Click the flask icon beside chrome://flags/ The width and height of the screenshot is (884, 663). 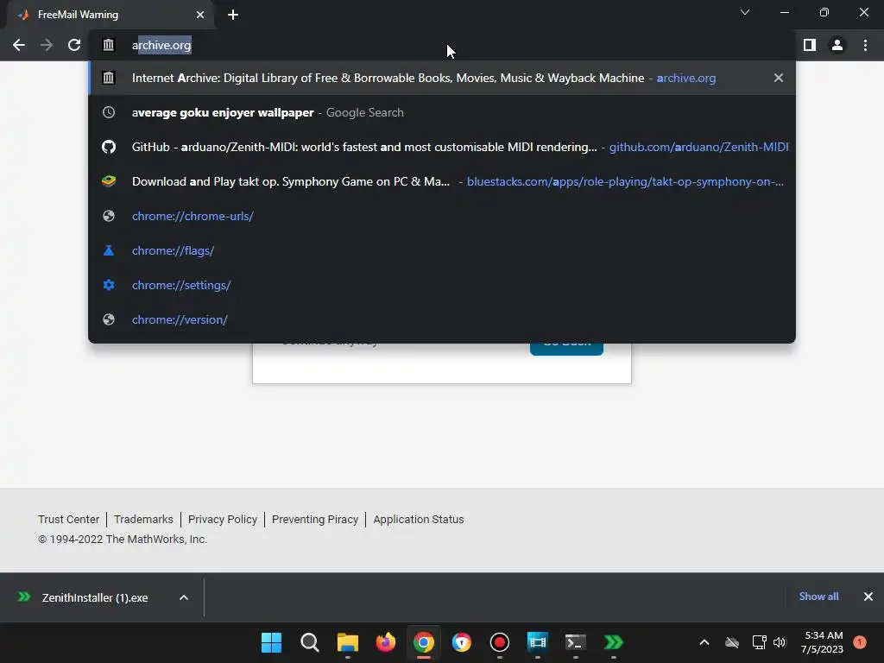pos(109,250)
